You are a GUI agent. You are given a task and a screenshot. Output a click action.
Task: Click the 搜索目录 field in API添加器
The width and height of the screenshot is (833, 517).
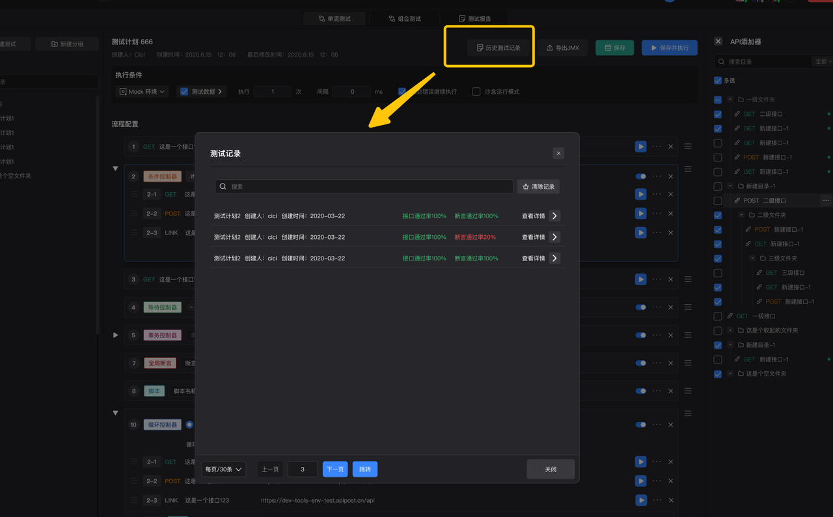point(762,61)
